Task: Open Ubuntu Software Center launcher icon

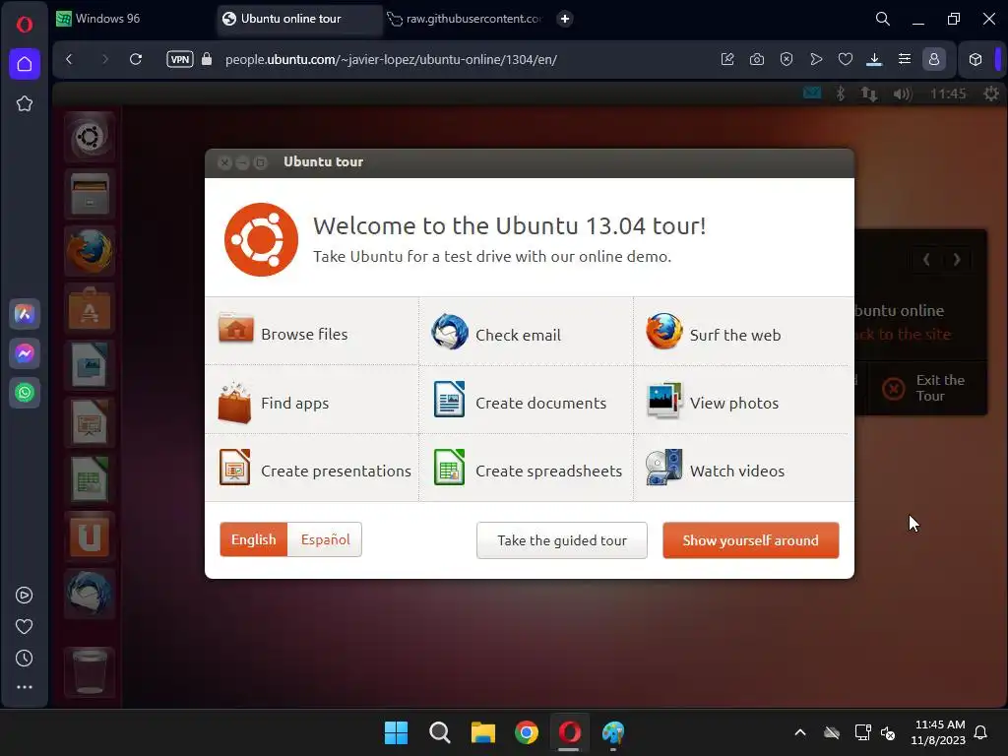Action: [90, 308]
